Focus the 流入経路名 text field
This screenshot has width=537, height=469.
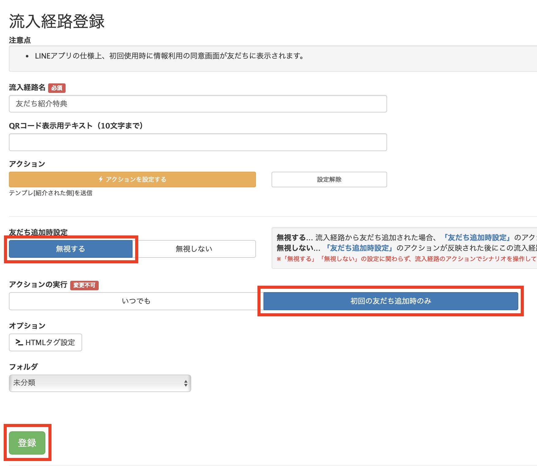(x=198, y=104)
